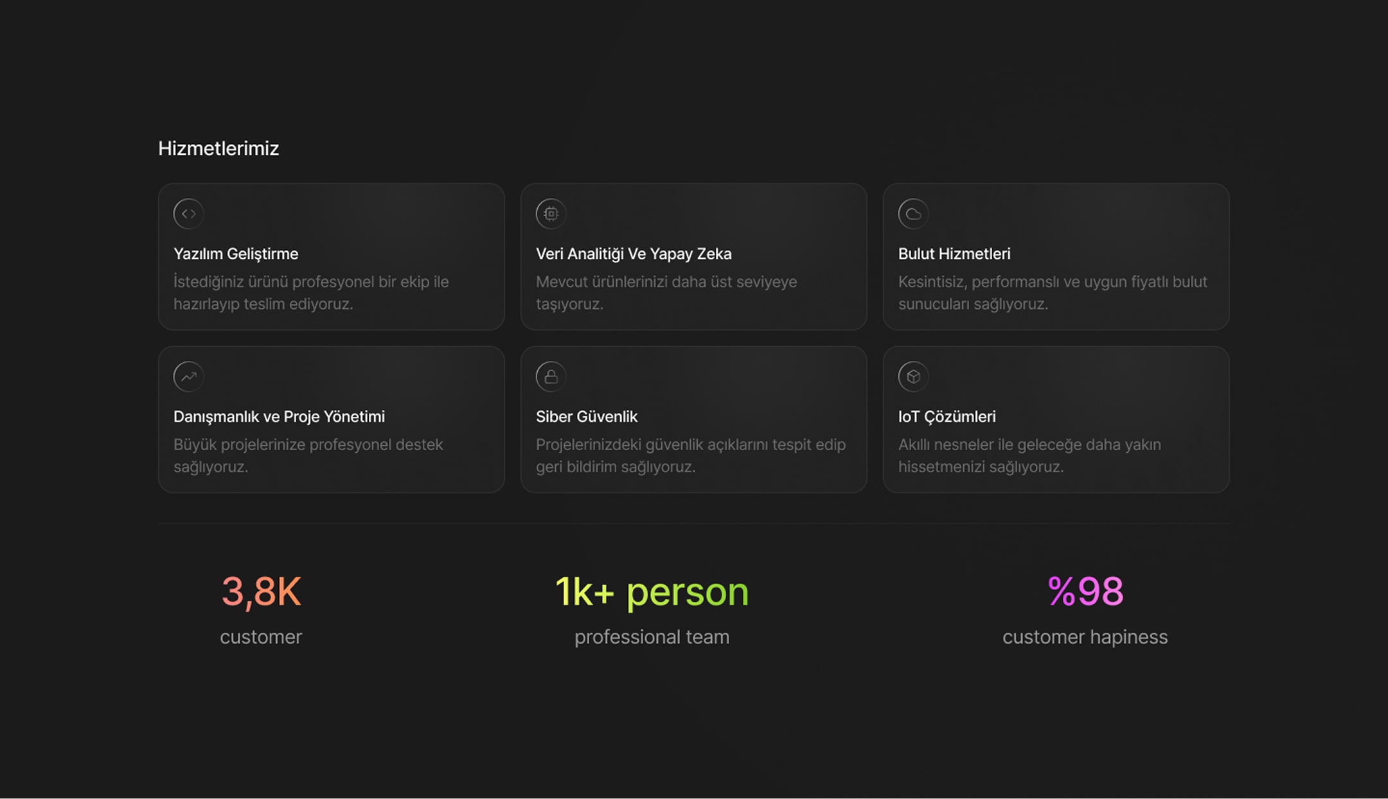Open Danışmanlık ve Proje Yönetimi title
Image resolution: width=1388 pixels, height=799 pixels.
tap(279, 416)
